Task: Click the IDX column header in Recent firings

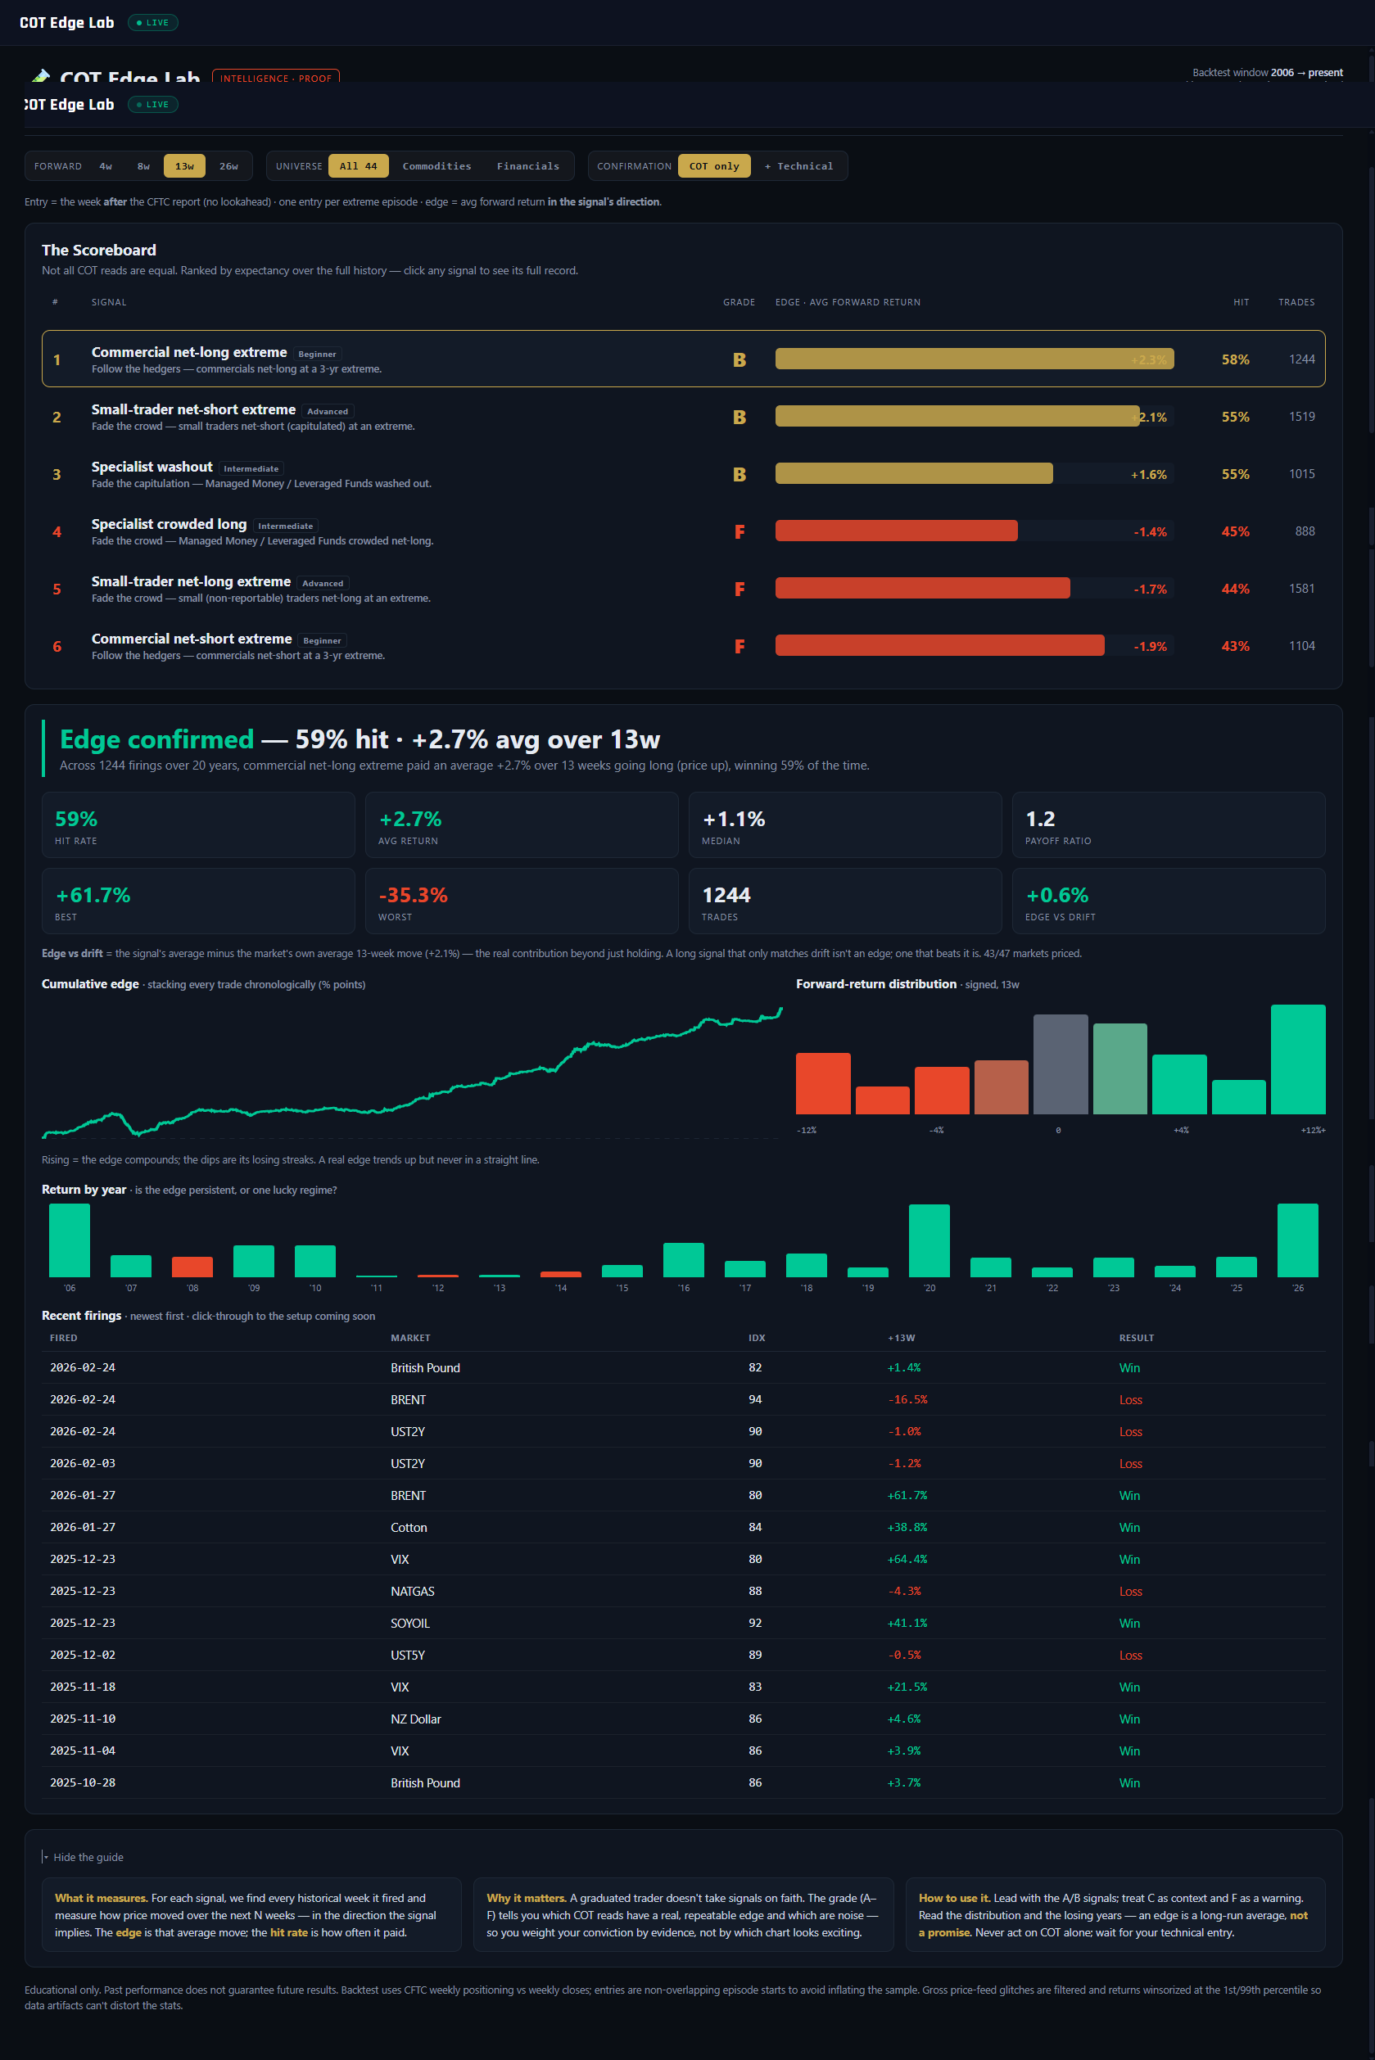Action: [757, 1338]
